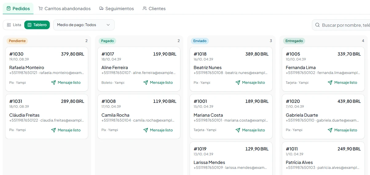Open the Medio de pago dropdown

[x=84, y=25]
